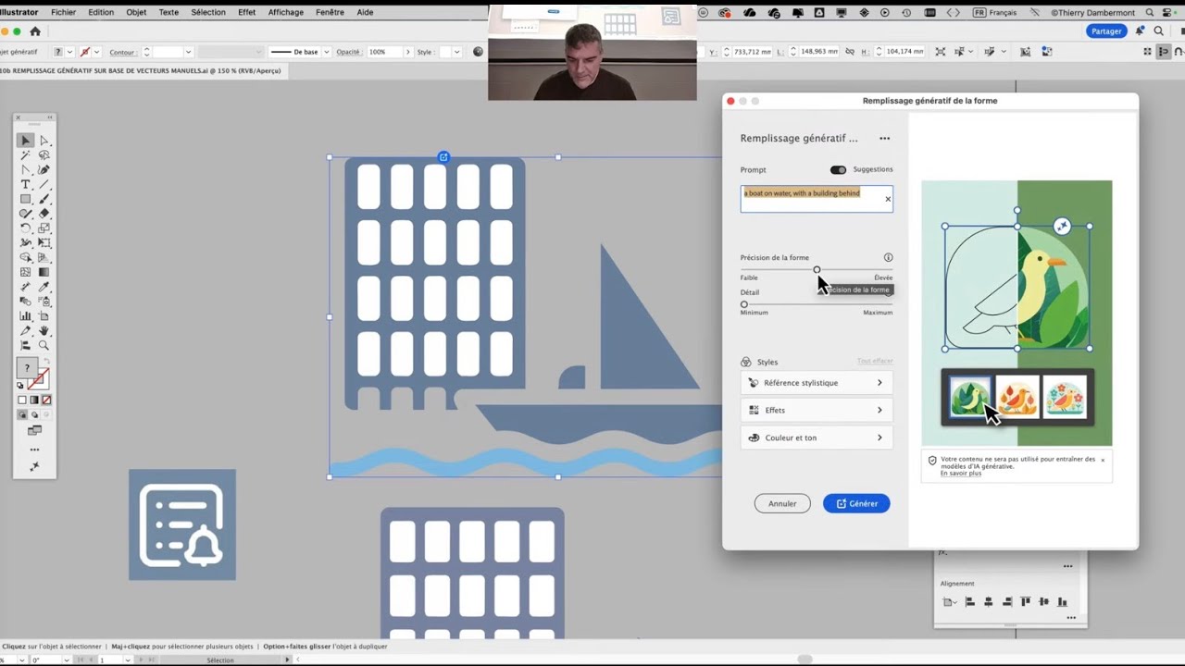Open the Affichage menu
Screen dimensions: 1185x666
click(x=285, y=12)
